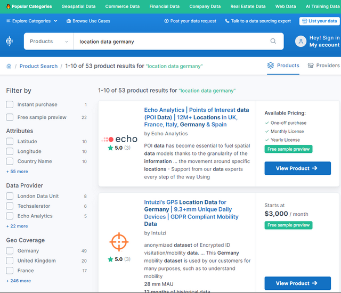Select Techsalerator provider checkbox

(10, 206)
